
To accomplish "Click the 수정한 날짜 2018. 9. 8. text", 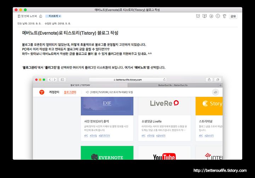I will 58,24.
